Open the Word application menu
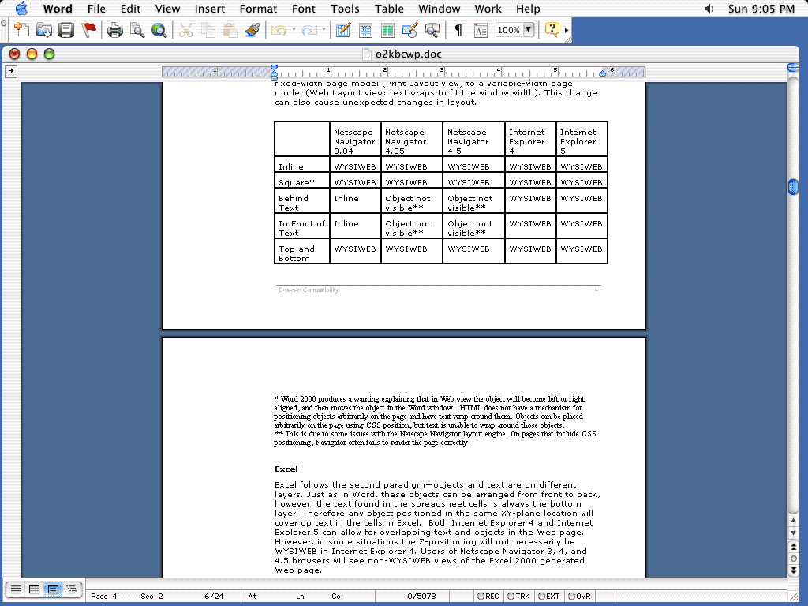This screenshot has width=808, height=606. pos(58,9)
